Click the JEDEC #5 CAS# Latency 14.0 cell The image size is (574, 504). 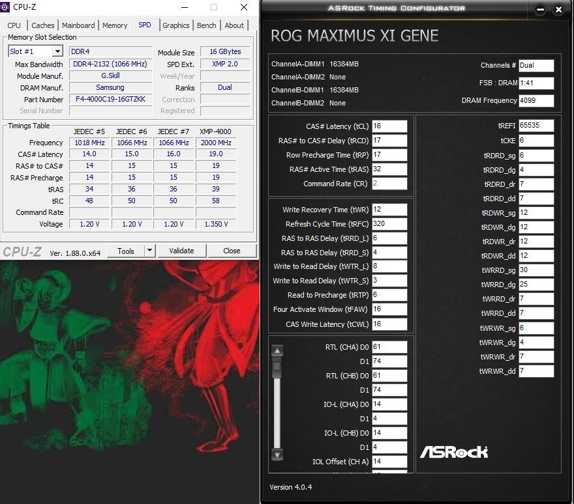pos(89,154)
